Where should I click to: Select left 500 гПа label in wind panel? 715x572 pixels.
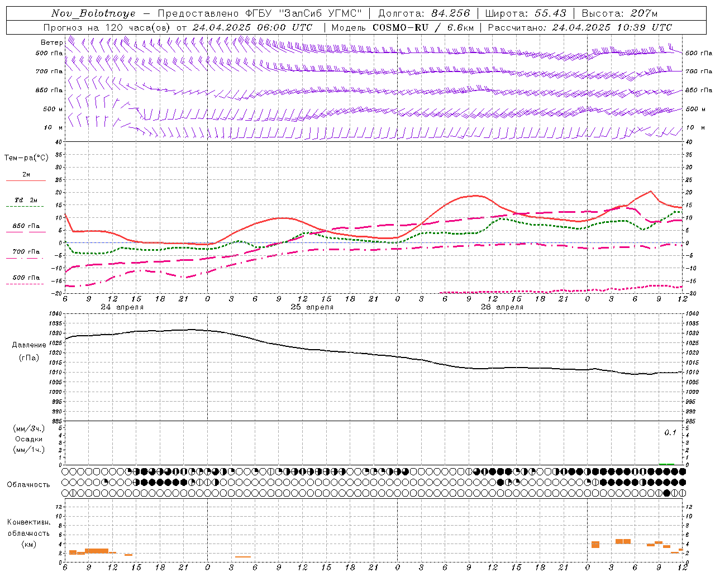tap(49, 53)
